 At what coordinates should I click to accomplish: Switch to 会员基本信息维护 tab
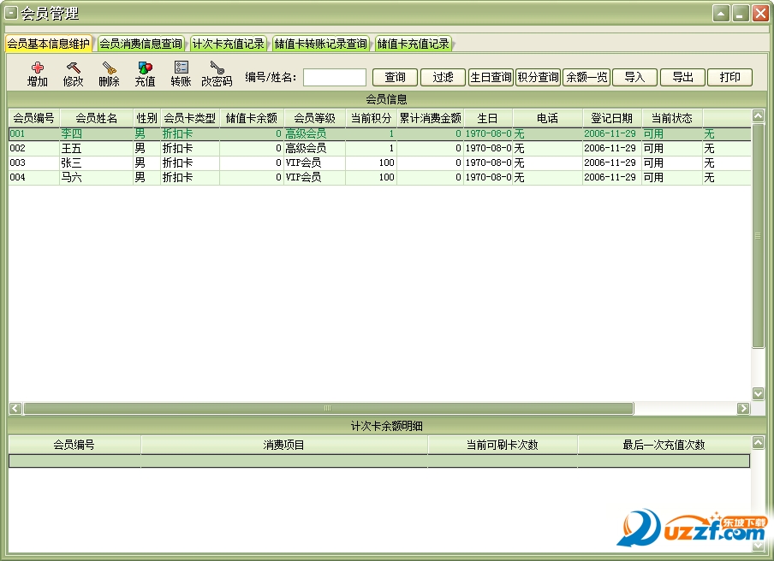pyautogui.click(x=48, y=44)
